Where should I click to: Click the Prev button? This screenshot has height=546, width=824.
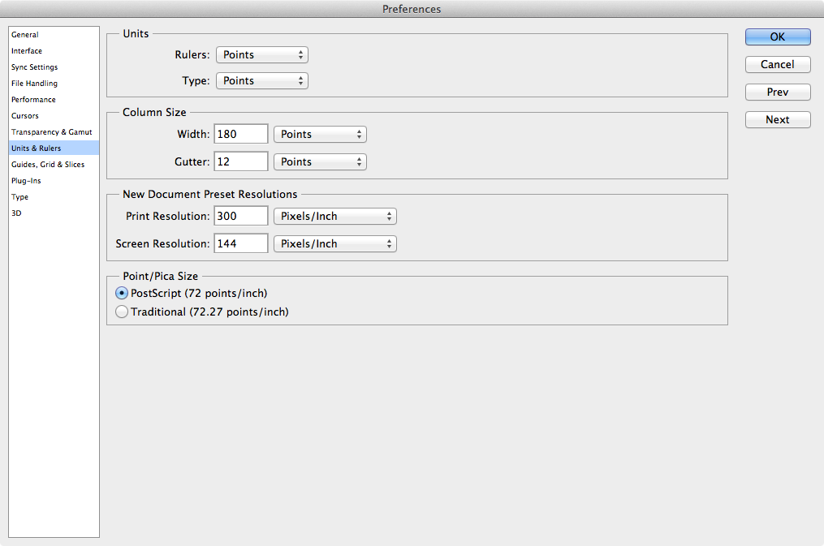pos(777,92)
